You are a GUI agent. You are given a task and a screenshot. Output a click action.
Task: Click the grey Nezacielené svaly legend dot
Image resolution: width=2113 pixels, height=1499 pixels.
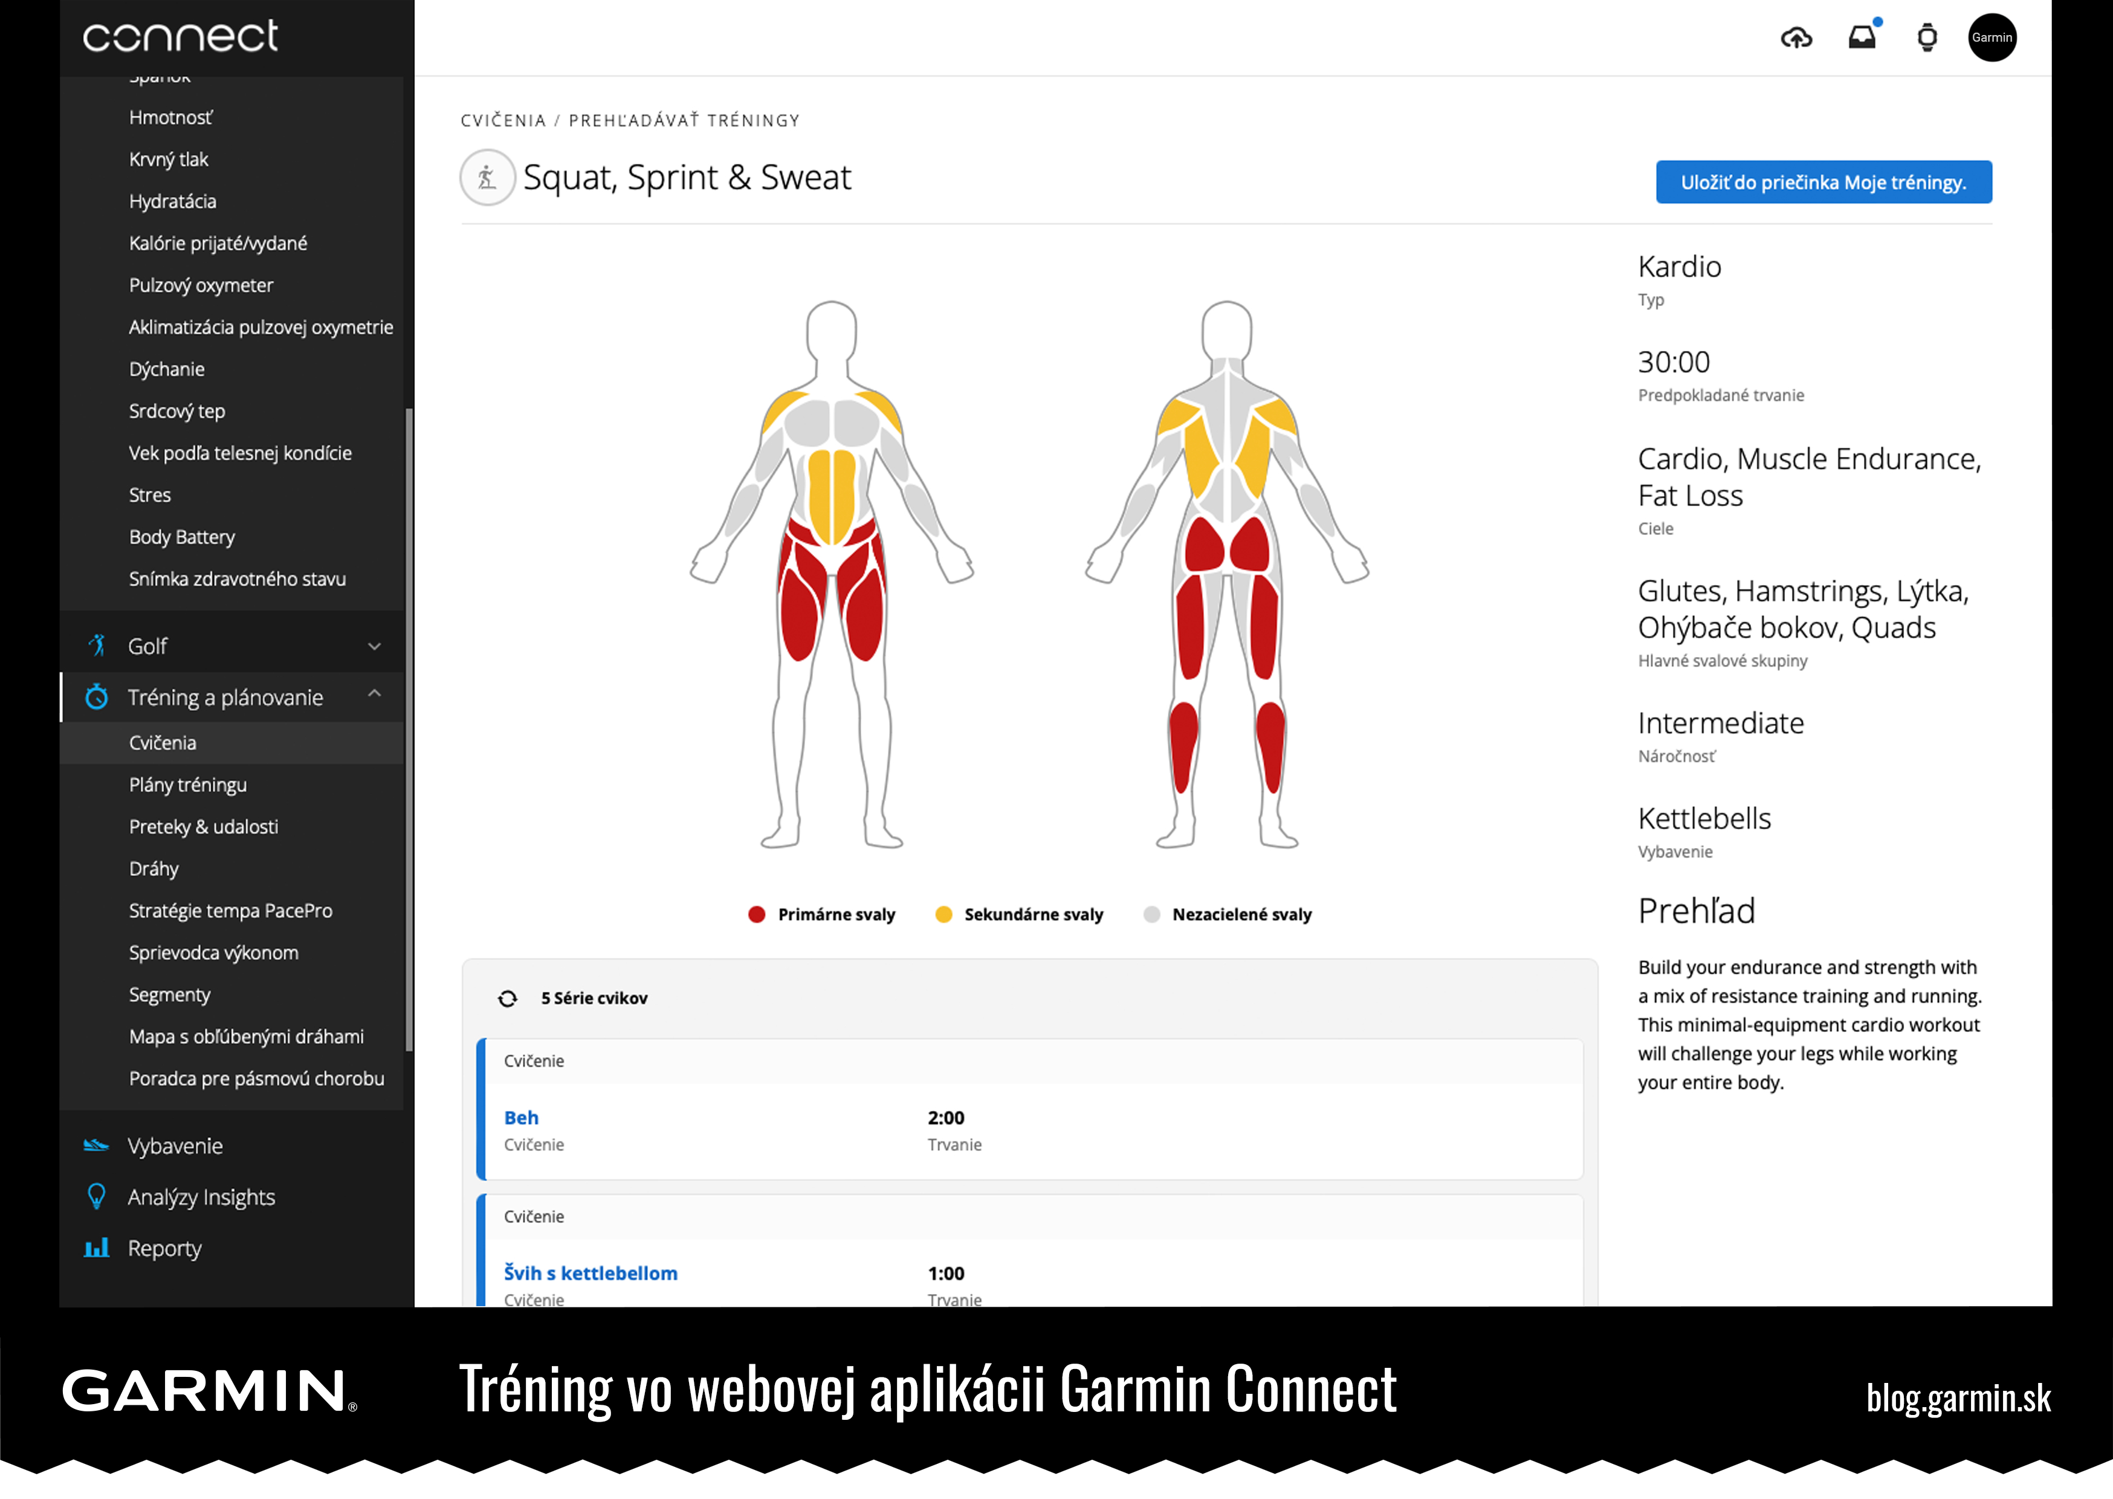tap(1151, 915)
